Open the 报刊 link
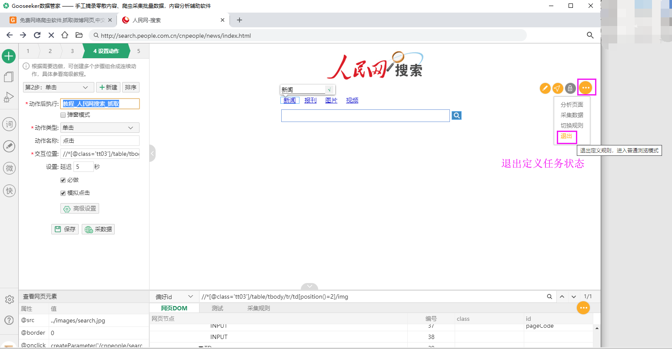Screen dimensions: 672x349 coord(310,100)
